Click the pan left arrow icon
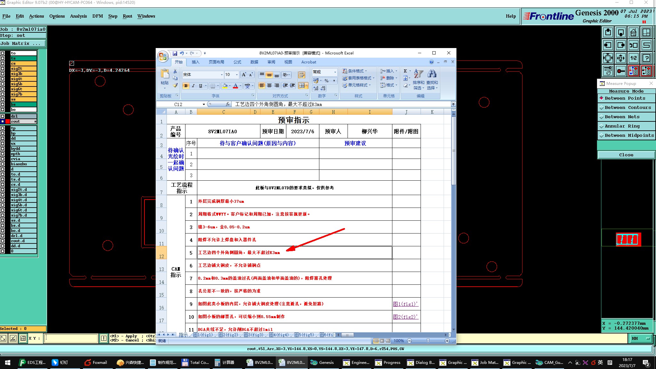This screenshot has height=369, width=656. [x=608, y=45]
